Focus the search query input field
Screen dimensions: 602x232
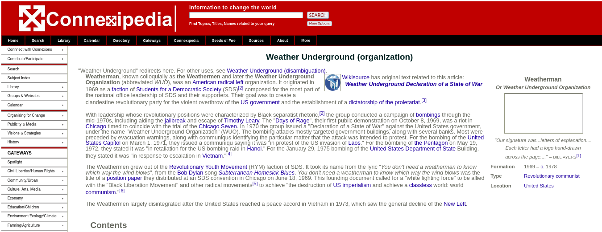point(246,15)
